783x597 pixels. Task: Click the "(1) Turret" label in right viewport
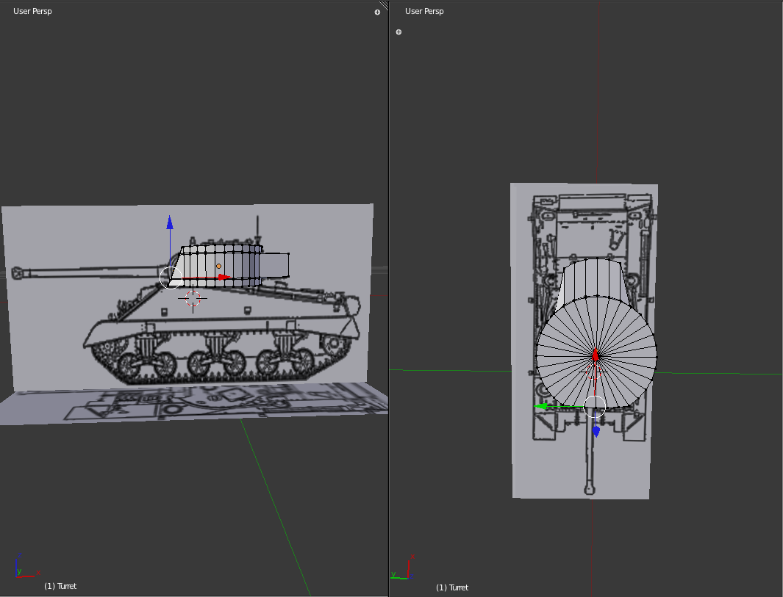pyautogui.click(x=452, y=587)
